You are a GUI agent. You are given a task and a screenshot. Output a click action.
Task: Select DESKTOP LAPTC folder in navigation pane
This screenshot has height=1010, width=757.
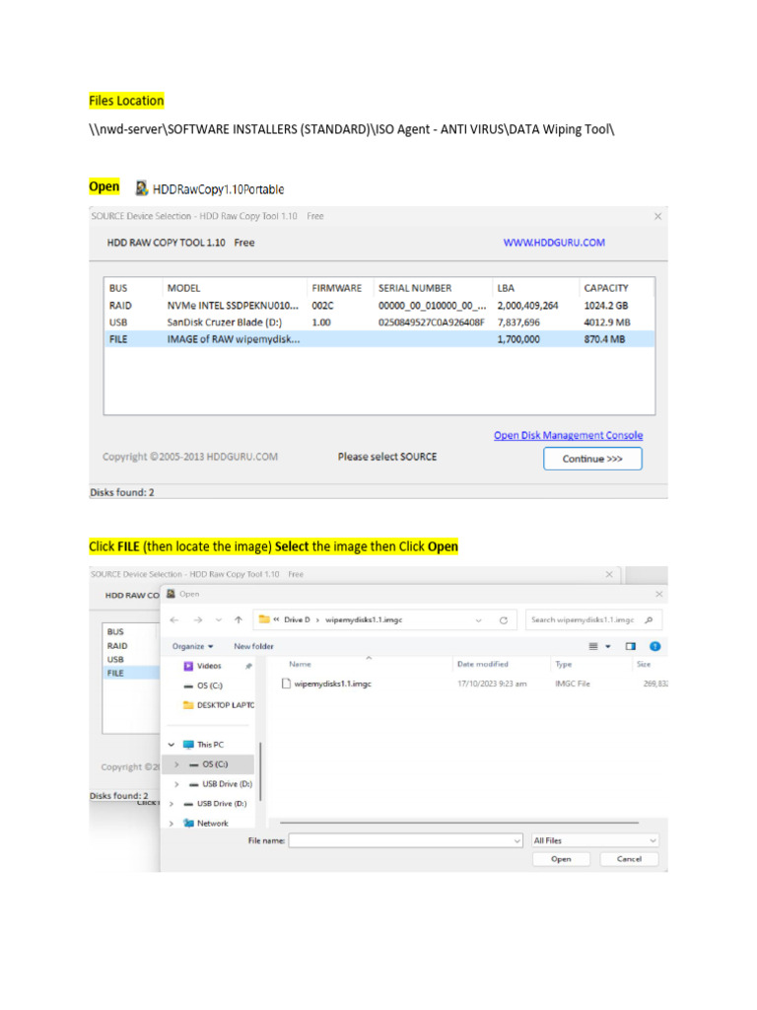coord(226,705)
